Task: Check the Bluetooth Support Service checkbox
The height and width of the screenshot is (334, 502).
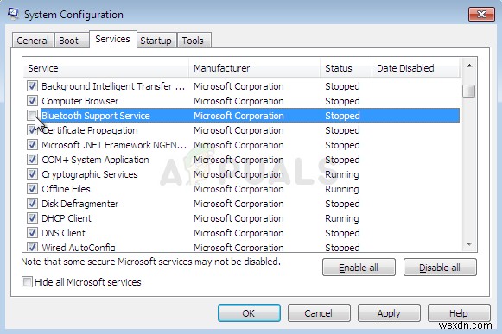Action: click(x=32, y=116)
